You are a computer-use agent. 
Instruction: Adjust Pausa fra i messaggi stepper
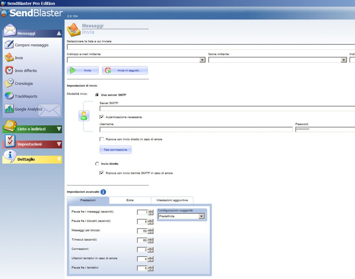pyautogui.click(x=151, y=212)
